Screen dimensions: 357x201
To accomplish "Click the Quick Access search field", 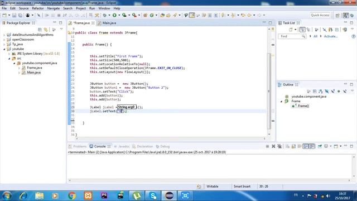I will click(x=320, y=15).
